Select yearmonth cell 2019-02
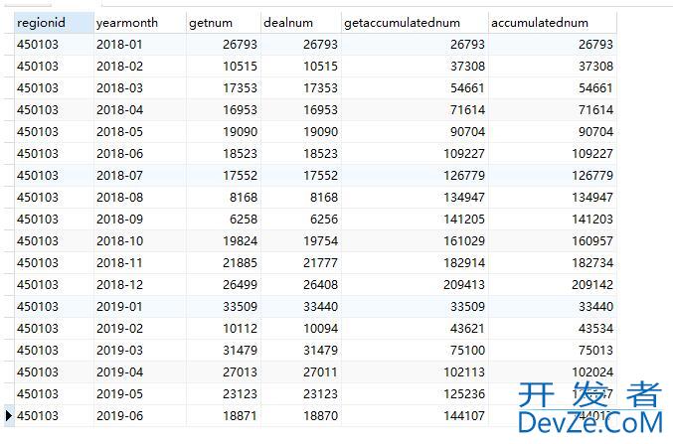Viewport: 673px width, 444px height. pyautogui.click(x=140, y=329)
